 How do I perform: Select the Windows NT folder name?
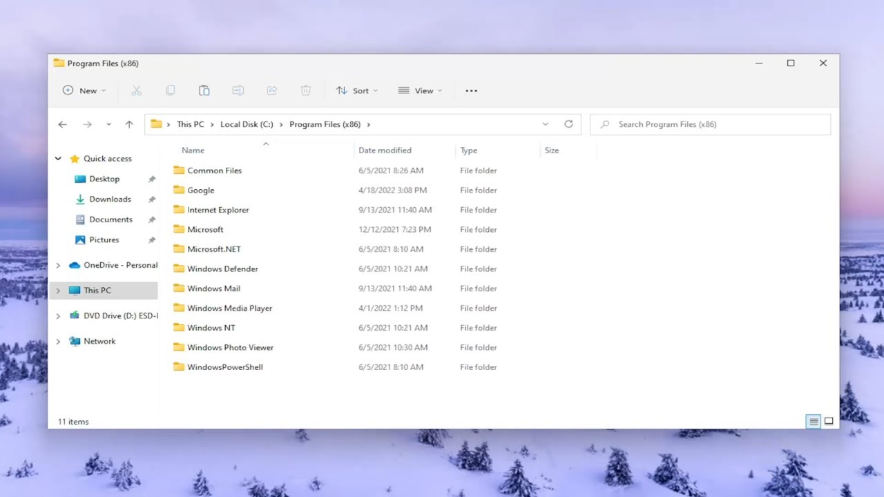coord(211,328)
